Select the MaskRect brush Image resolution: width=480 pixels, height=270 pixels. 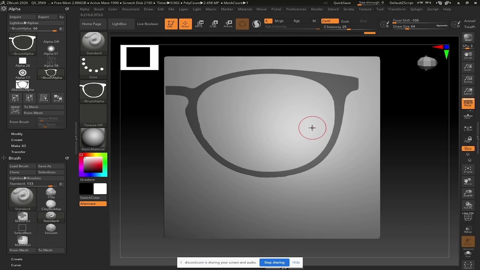[22, 241]
